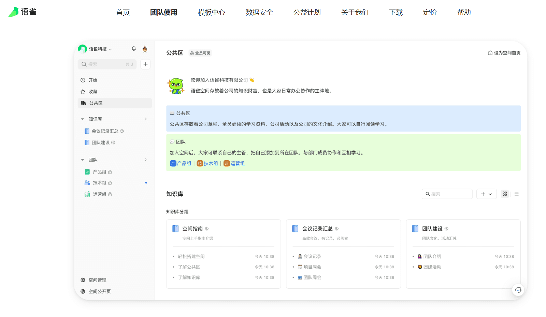546x317 pixels.
Task: Click the plus button beside sidebar search
Action: [x=145, y=64]
